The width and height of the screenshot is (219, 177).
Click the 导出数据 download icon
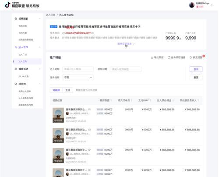152,57
